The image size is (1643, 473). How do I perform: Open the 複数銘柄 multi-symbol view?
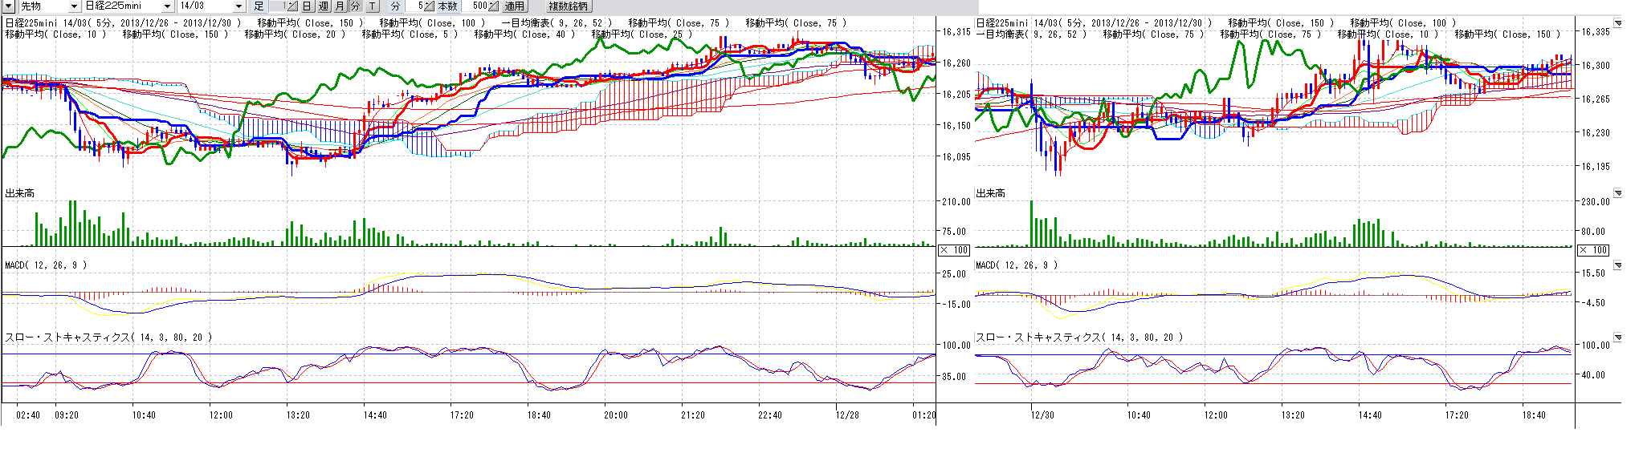568,6
